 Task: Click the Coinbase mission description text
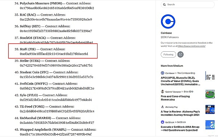tap(187, 44)
